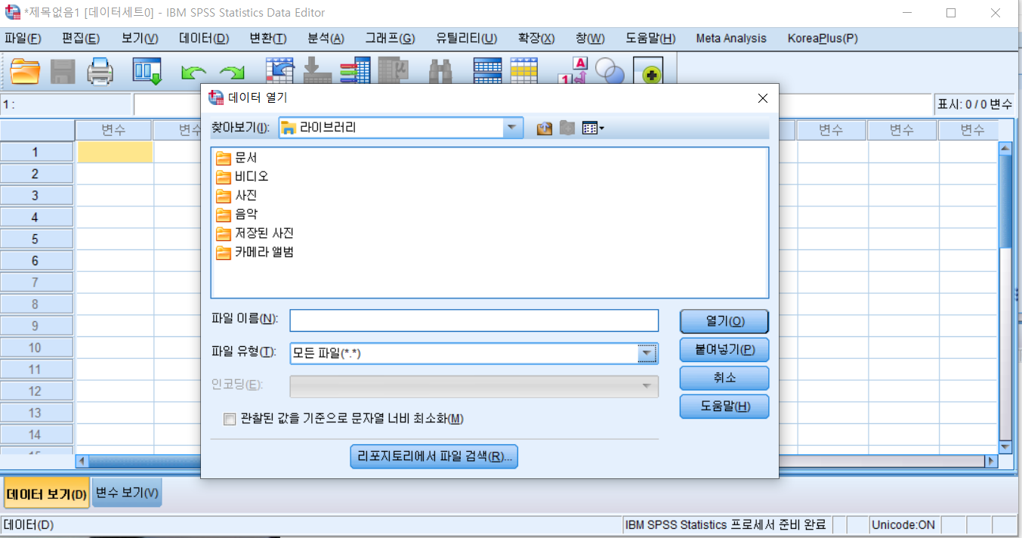Click the Use variable sets circles icon
Image resolution: width=1022 pixels, height=538 pixels.
[610, 73]
